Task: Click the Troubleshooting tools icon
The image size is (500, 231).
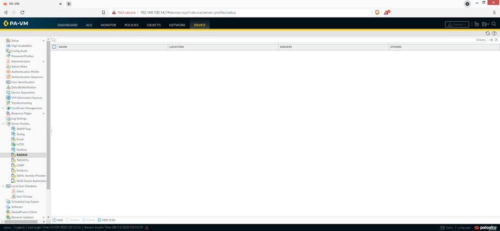Action: point(9,103)
